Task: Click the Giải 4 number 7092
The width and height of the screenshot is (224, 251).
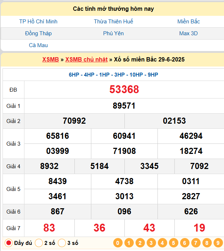Action: (x=199, y=166)
